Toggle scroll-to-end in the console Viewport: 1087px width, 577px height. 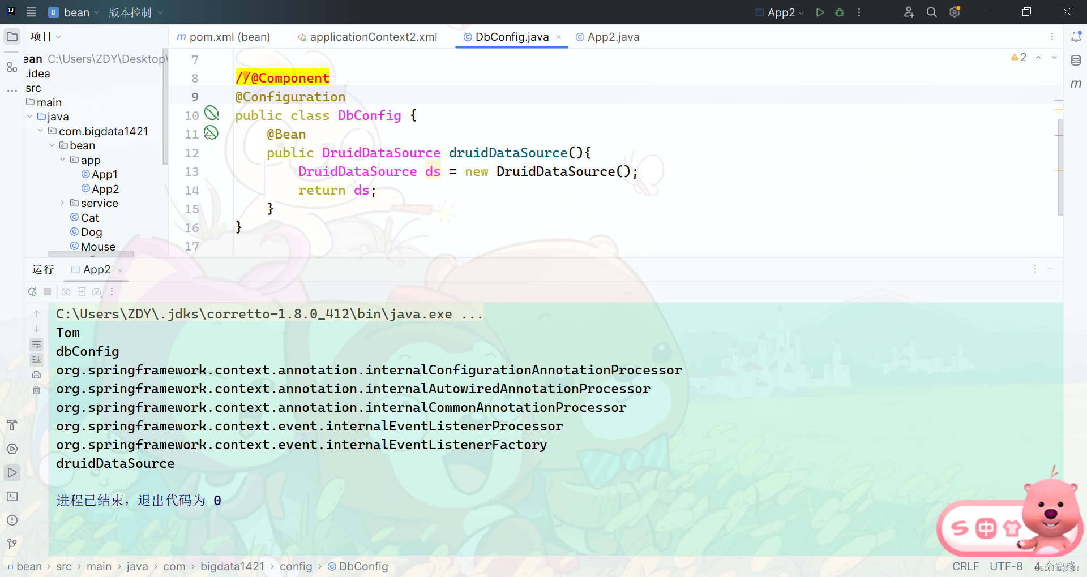[x=36, y=359]
